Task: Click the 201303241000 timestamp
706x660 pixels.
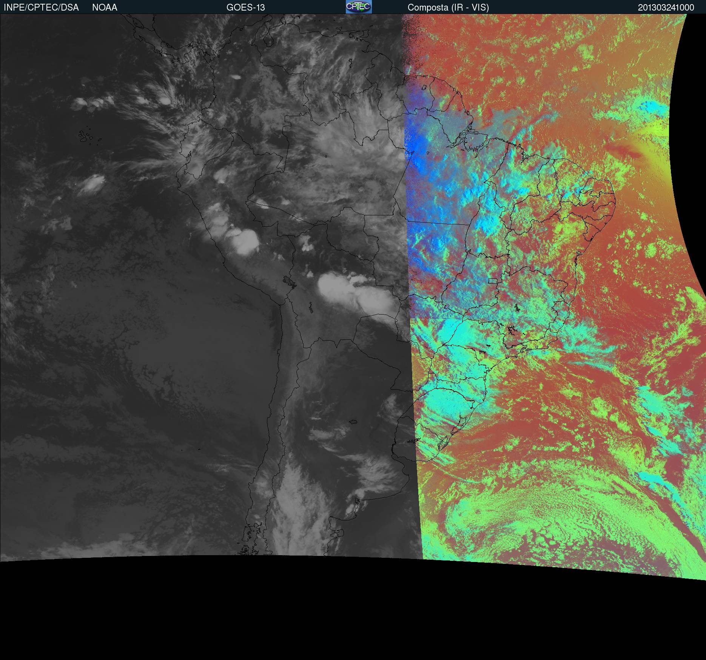Action: 666,8
